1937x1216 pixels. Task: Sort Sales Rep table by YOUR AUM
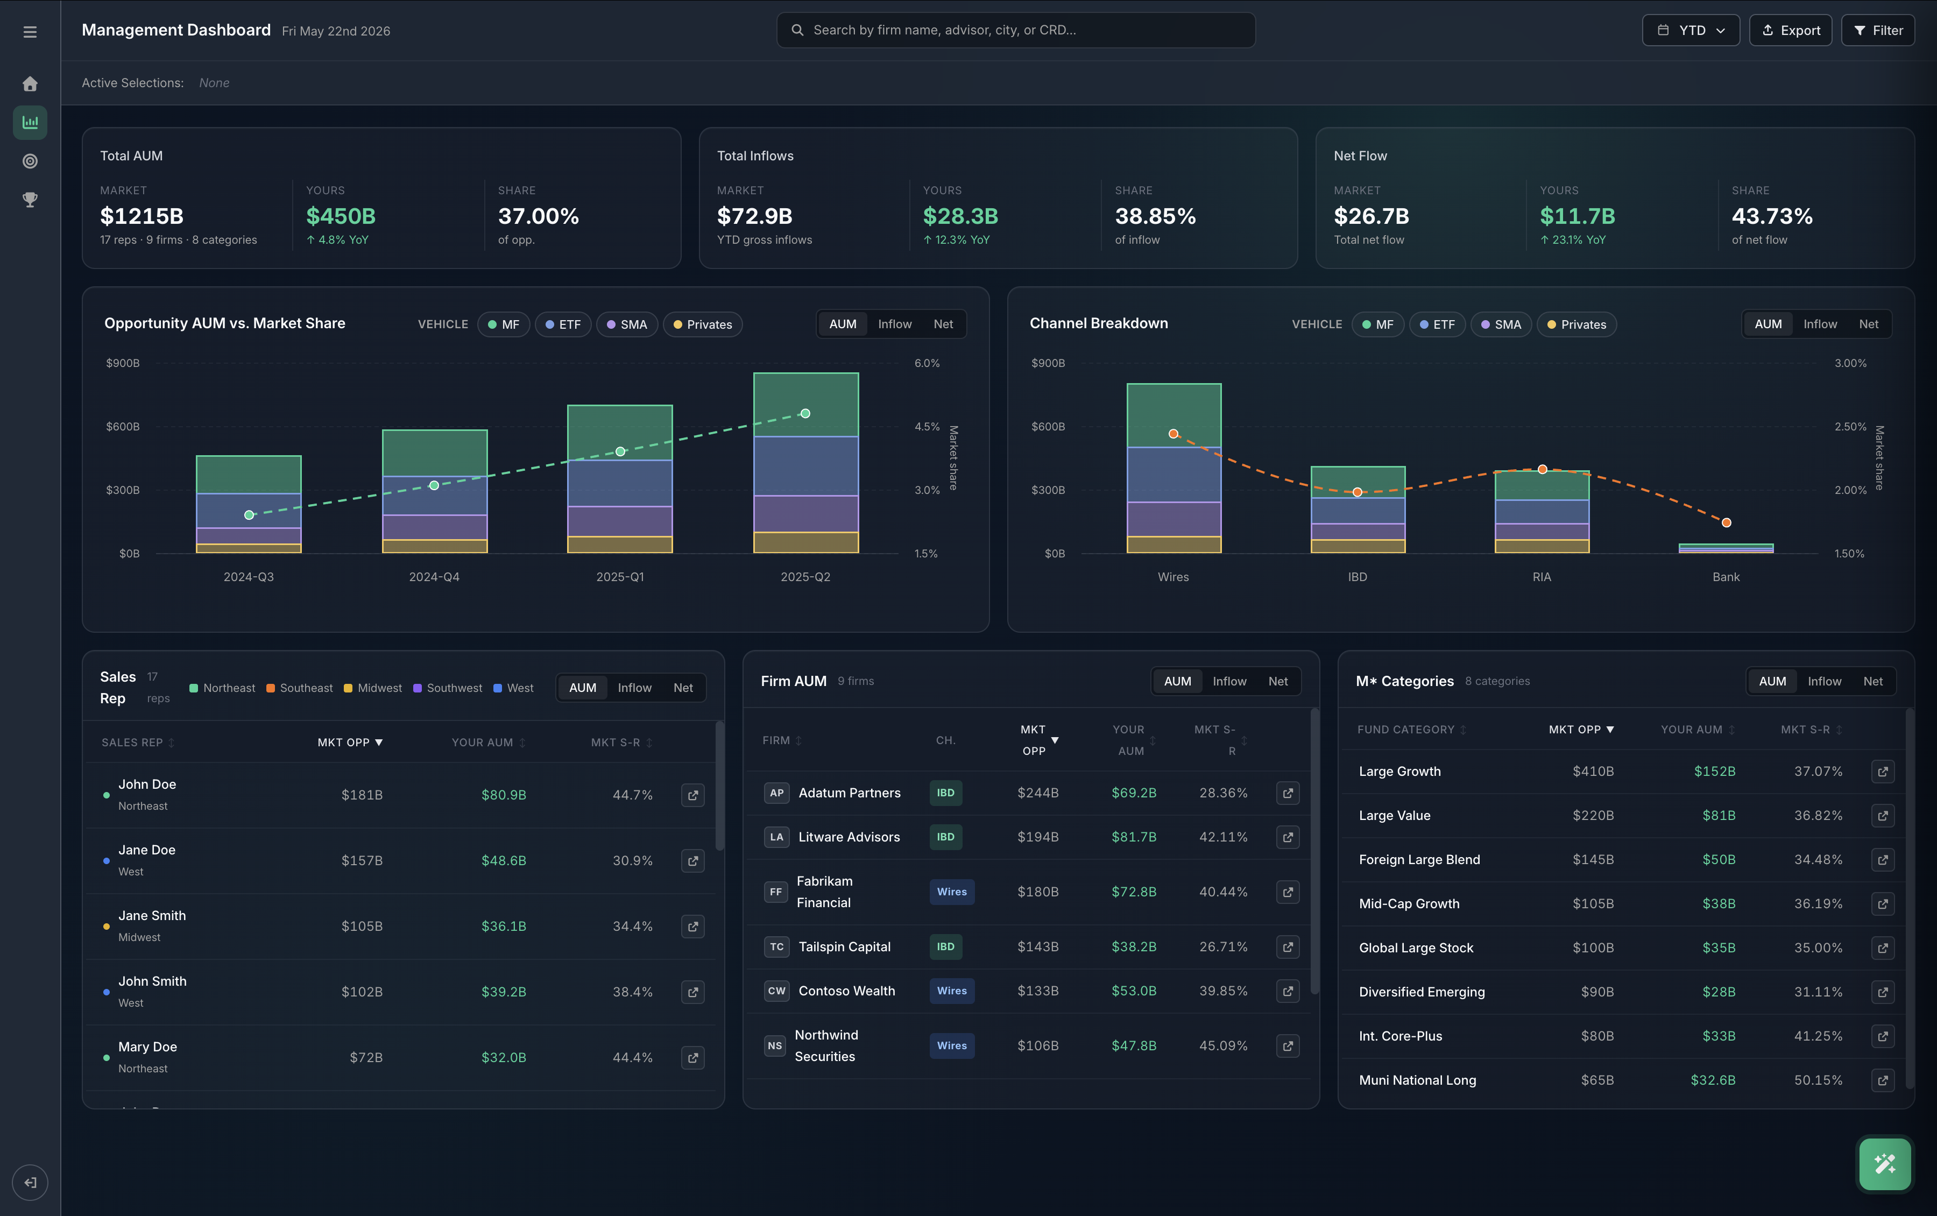(488, 743)
